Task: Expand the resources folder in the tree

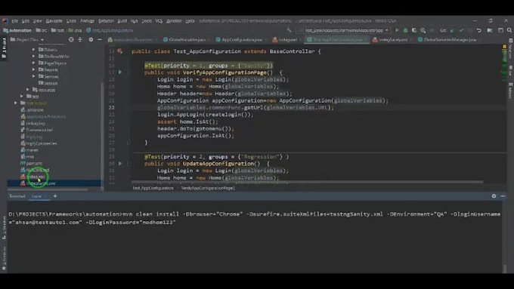Action: pyautogui.click(x=28, y=89)
